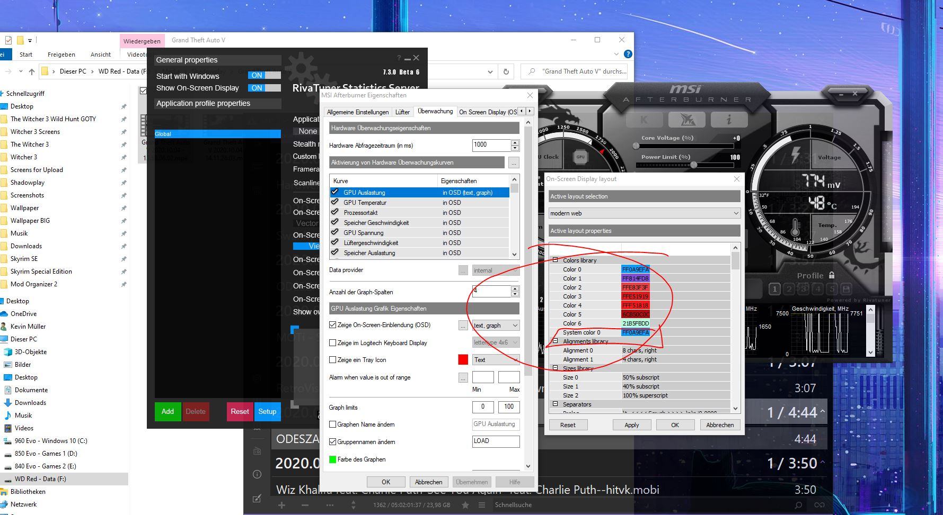This screenshot has height=515, width=943.
Task: Collapse the Sizes library tree node
Action: tap(556, 368)
